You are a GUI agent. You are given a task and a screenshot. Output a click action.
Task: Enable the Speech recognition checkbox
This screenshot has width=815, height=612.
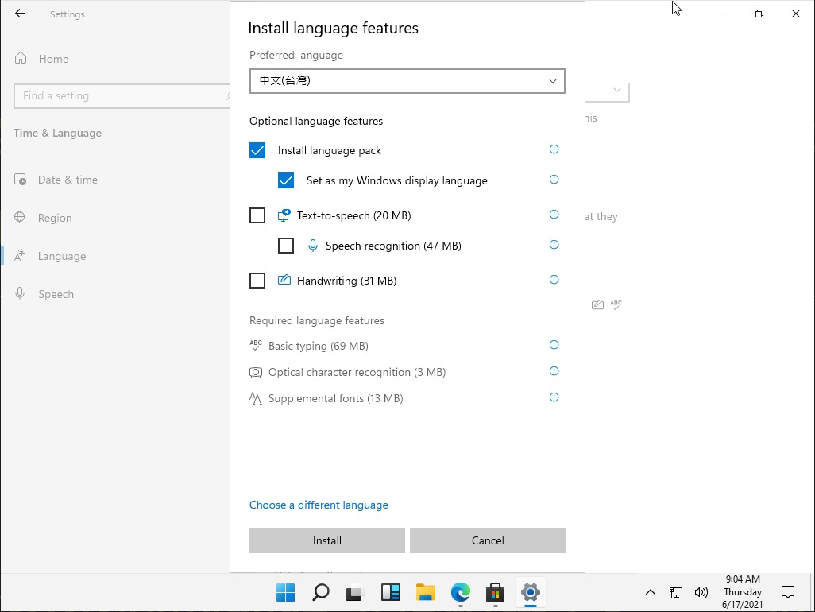[286, 246]
